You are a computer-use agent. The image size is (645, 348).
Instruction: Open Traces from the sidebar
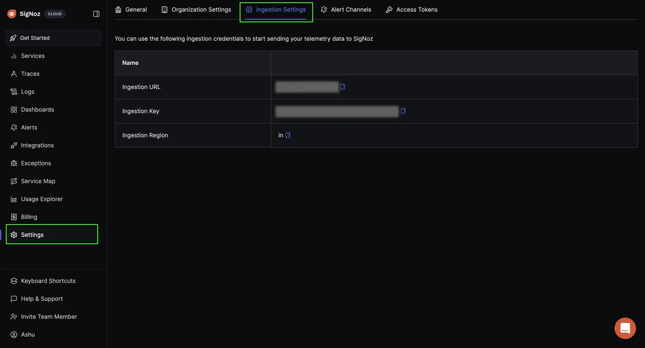30,74
